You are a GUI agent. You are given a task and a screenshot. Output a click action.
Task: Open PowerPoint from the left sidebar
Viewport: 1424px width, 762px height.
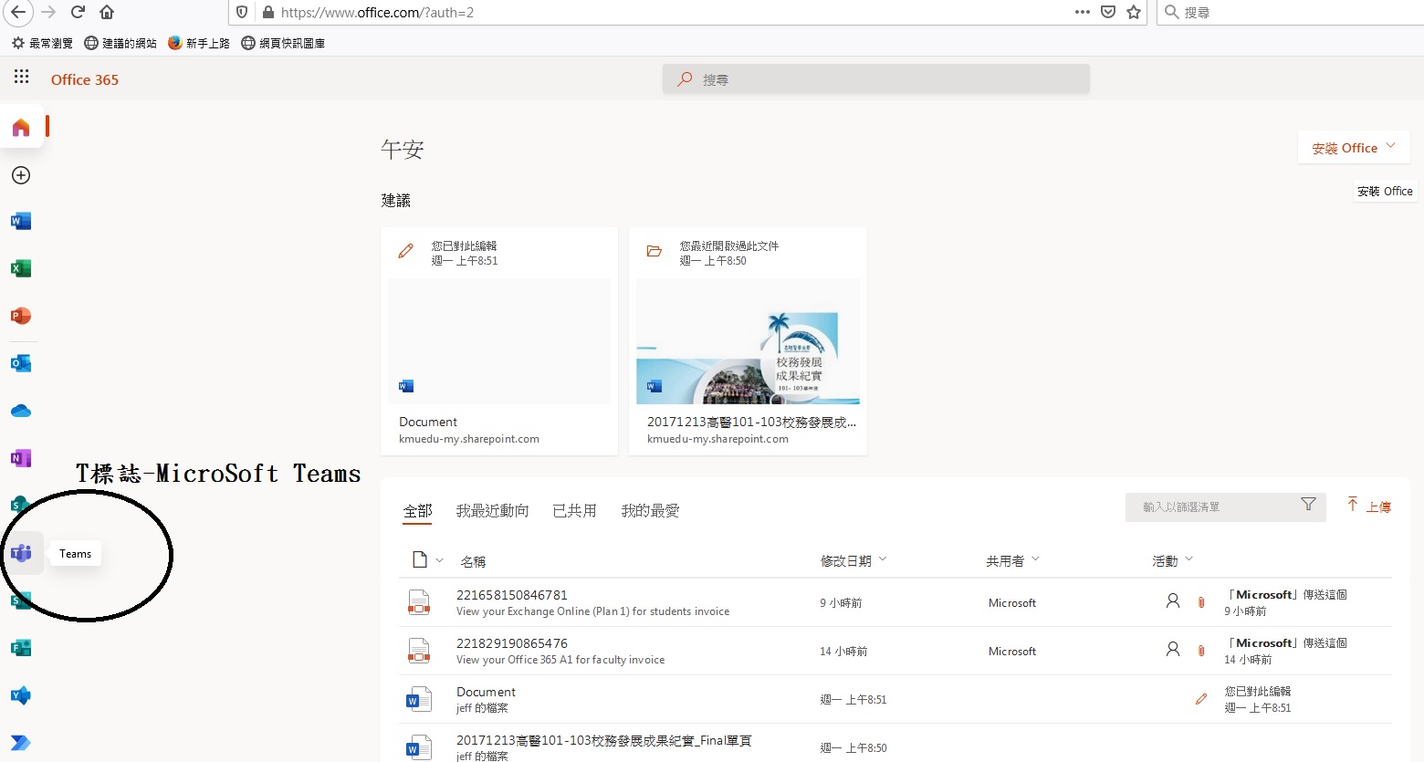tap(21, 316)
